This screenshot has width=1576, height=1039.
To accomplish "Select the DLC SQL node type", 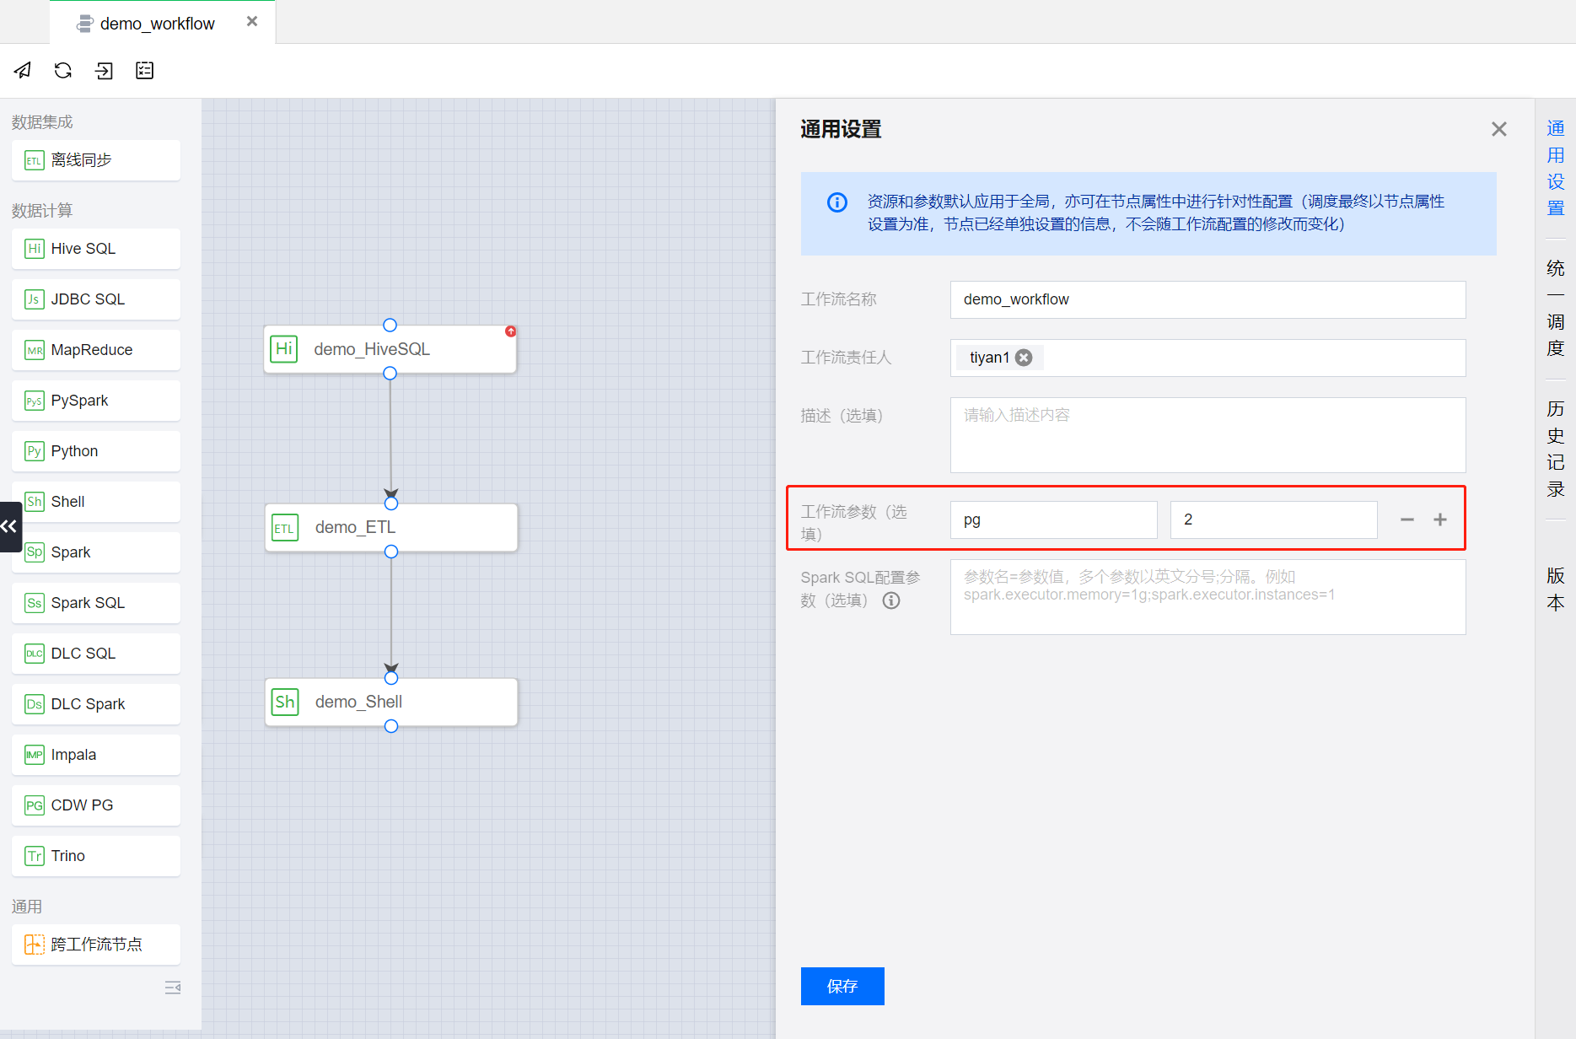I will point(96,654).
